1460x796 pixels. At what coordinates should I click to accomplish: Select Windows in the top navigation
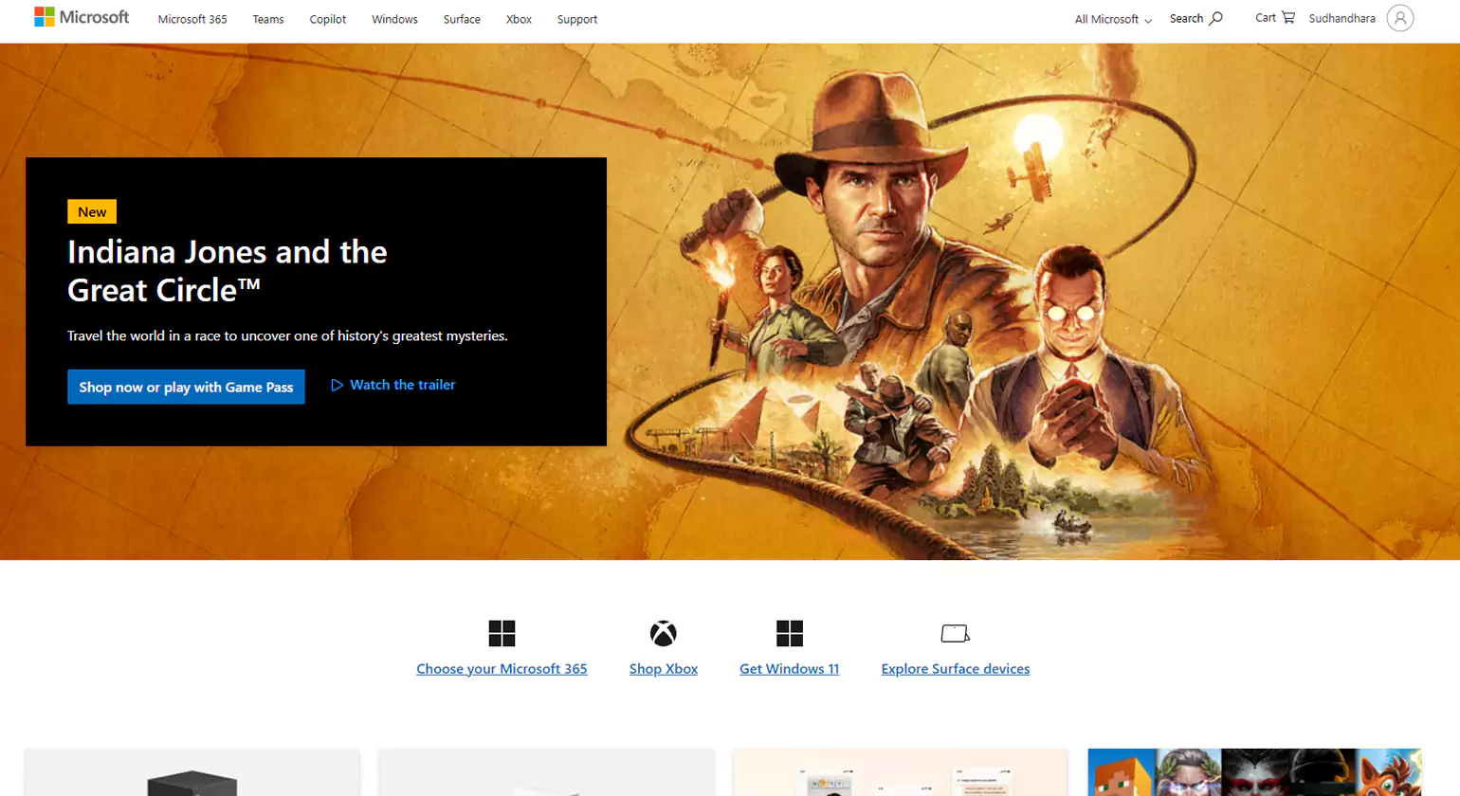pos(394,19)
